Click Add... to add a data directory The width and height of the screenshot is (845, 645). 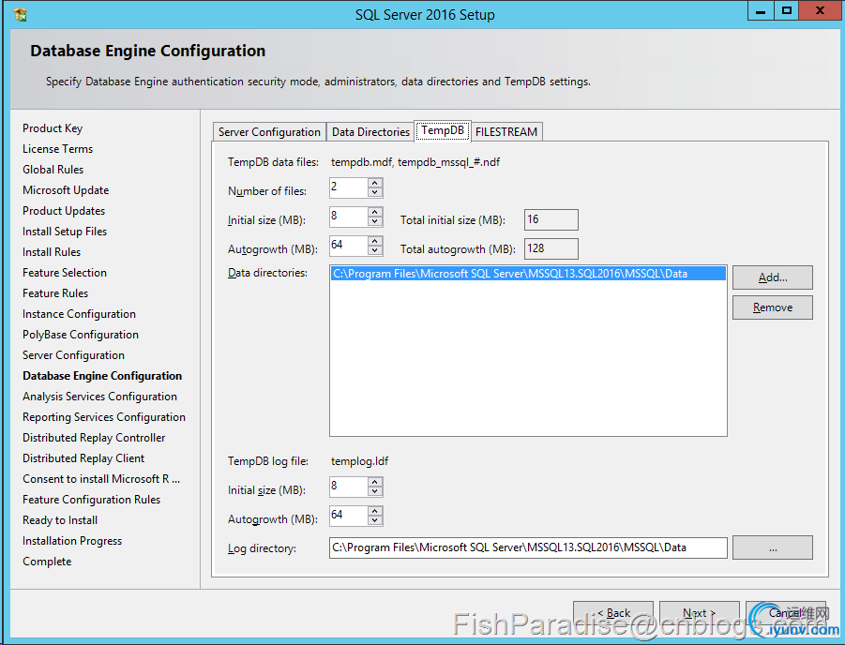pyautogui.click(x=773, y=277)
